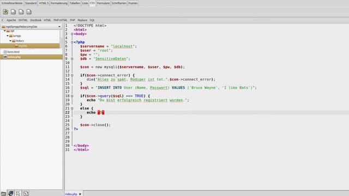Fold the query if block at line 18
The width and height of the screenshot is (349, 196).
click(72, 96)
